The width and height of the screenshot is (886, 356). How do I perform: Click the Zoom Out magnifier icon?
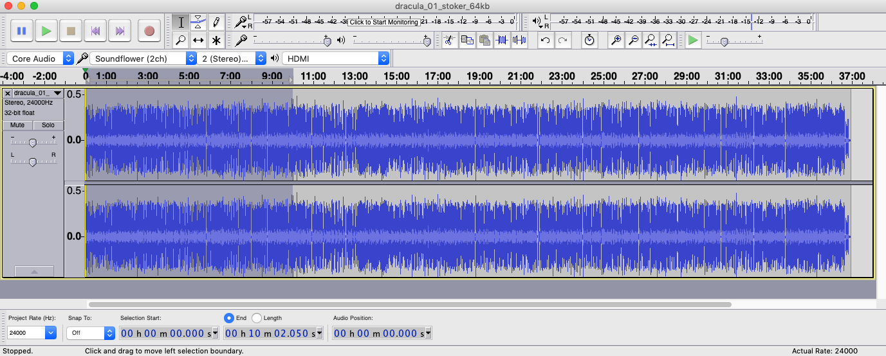[x=633, y=40]
